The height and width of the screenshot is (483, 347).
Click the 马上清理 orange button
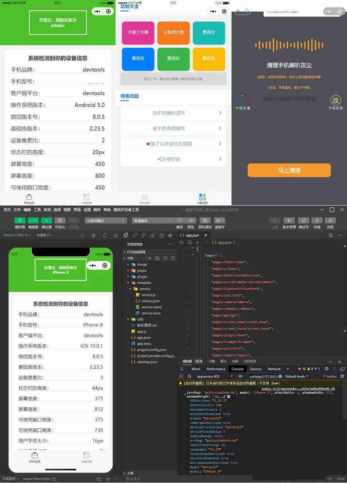click(289, 170)
